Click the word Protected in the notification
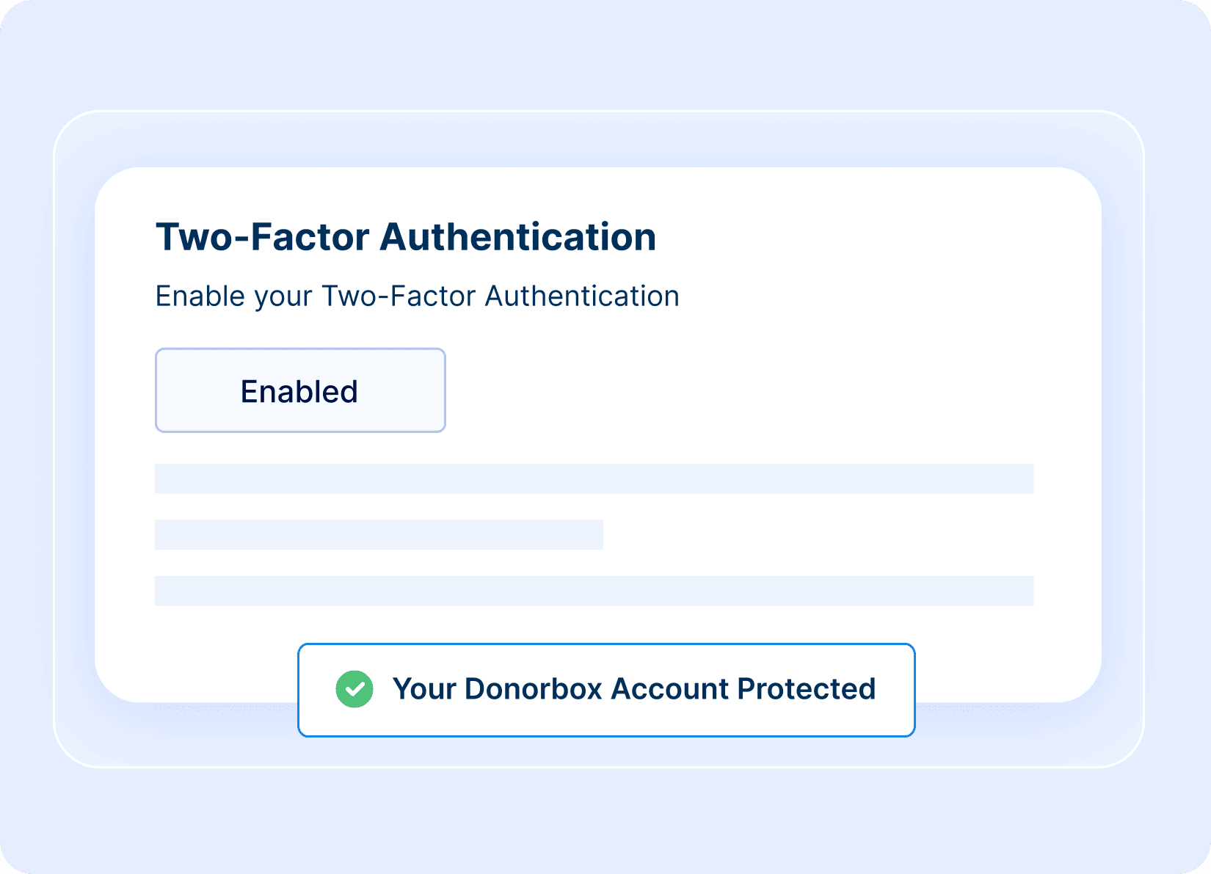1211x874 pixels. coord(806,689)
